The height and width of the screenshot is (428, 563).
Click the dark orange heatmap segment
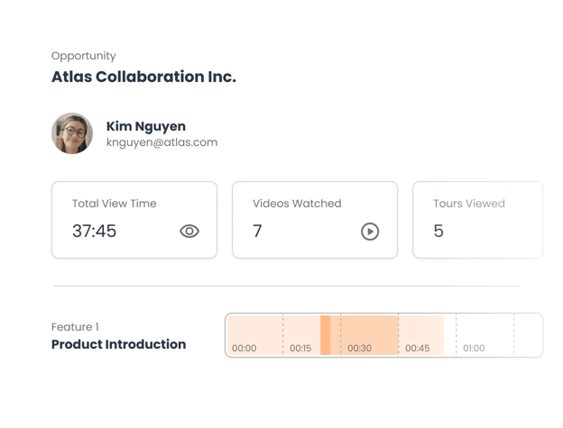[x=326, y=335]
